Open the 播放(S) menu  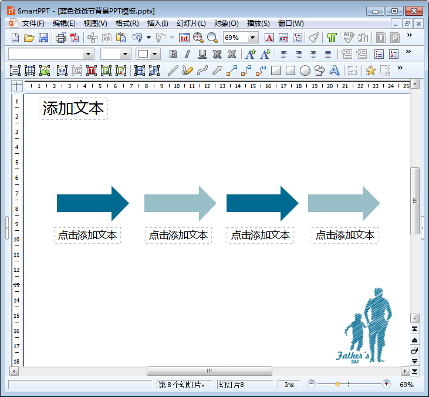click(x=258, y=23)
